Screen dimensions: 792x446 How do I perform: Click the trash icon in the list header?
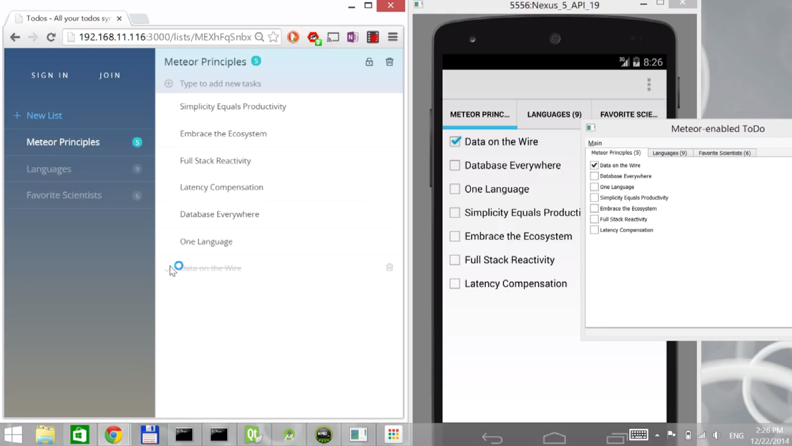[x=389, y=62]
